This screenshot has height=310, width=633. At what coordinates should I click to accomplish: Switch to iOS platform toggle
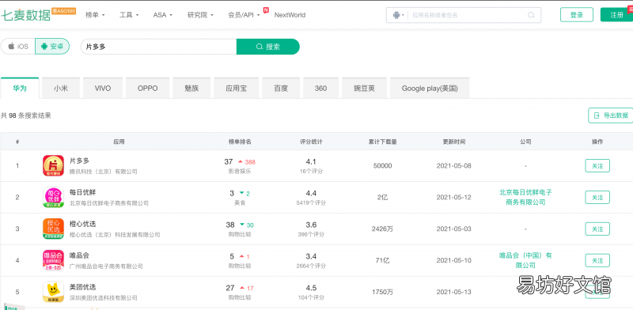(x=18, y=47)
